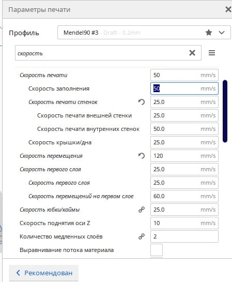The image size is (232, 282).
Task: Select the Скорость крышки/дна label
Action: click(60, 142)
